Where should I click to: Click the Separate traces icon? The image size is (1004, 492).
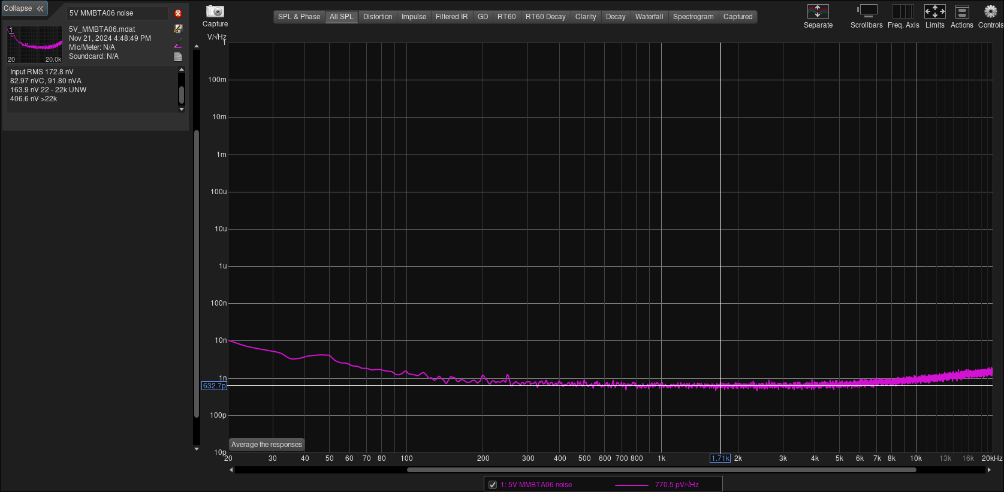click(x=818, y=11)
